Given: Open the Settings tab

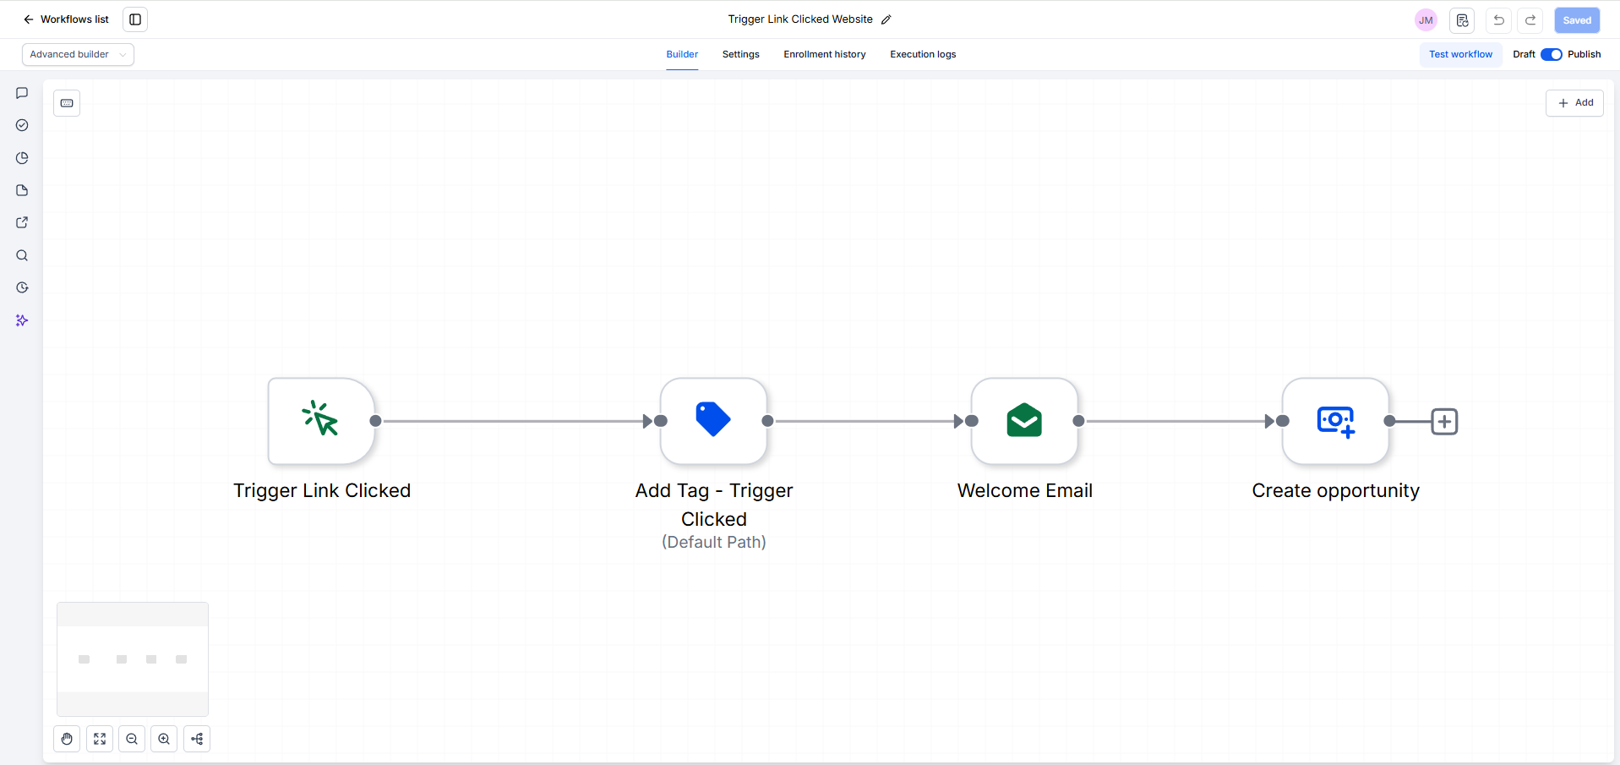Looking at the screenshot, I should (x=740, y=54).
